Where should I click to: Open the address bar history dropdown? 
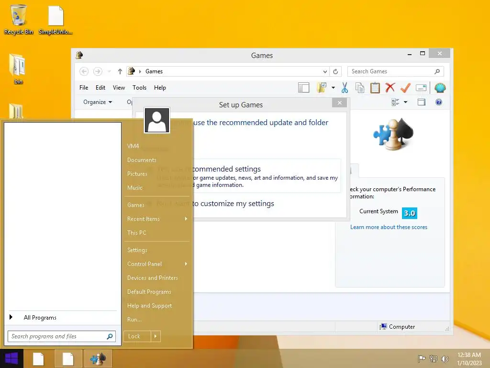click(325, 72)
